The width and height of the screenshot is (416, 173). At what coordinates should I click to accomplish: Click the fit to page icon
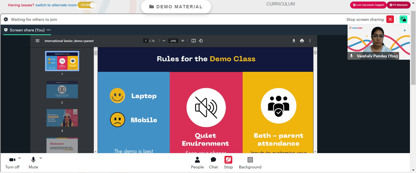pos(193,41)
